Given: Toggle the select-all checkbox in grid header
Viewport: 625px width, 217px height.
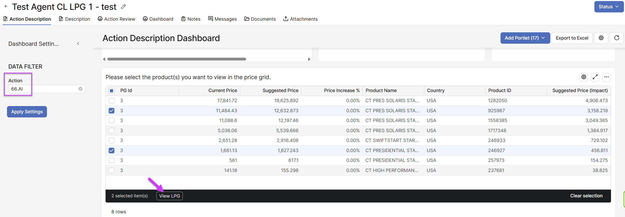Looking at the screenshot, I should [112, 91].
